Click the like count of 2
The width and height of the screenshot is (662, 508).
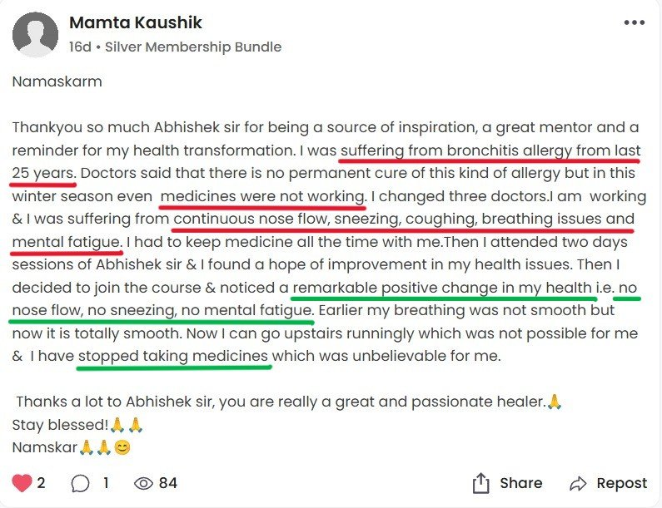coord(42,483)
